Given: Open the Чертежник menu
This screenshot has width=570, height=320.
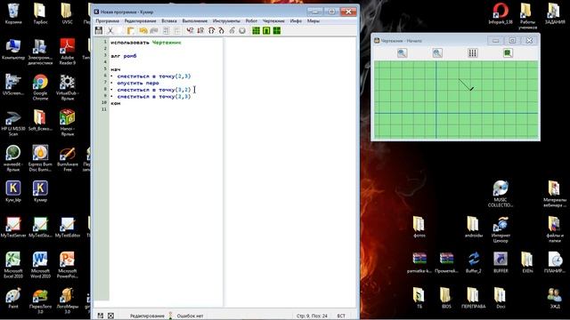Looking at the screenshot, I should point(273,21).
